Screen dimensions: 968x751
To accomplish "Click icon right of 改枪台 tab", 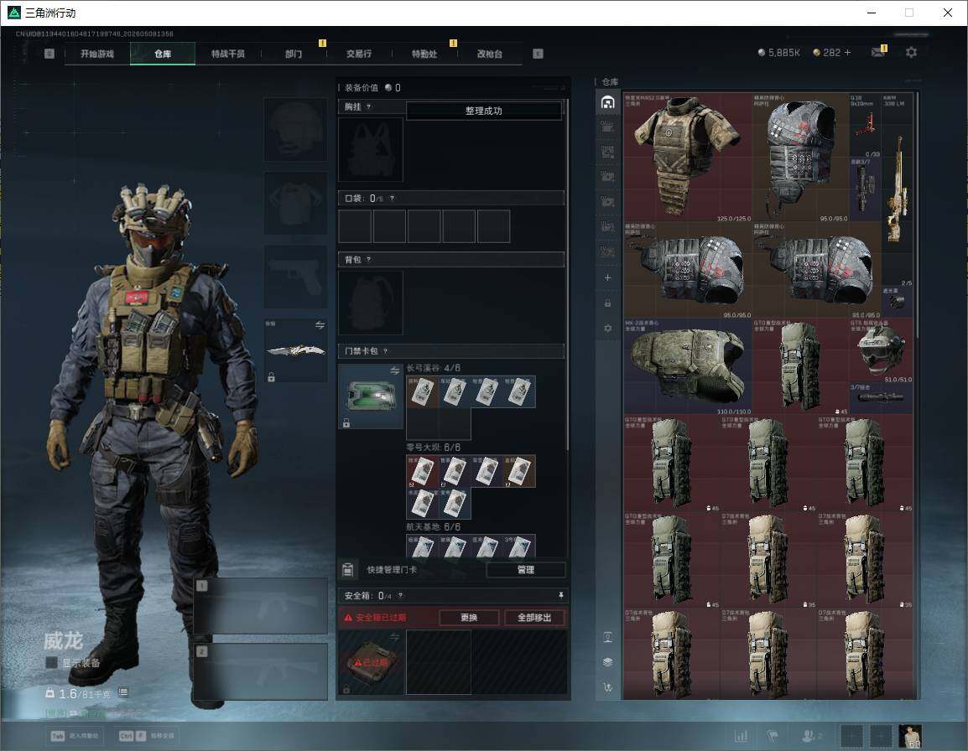I will point(538,54).
